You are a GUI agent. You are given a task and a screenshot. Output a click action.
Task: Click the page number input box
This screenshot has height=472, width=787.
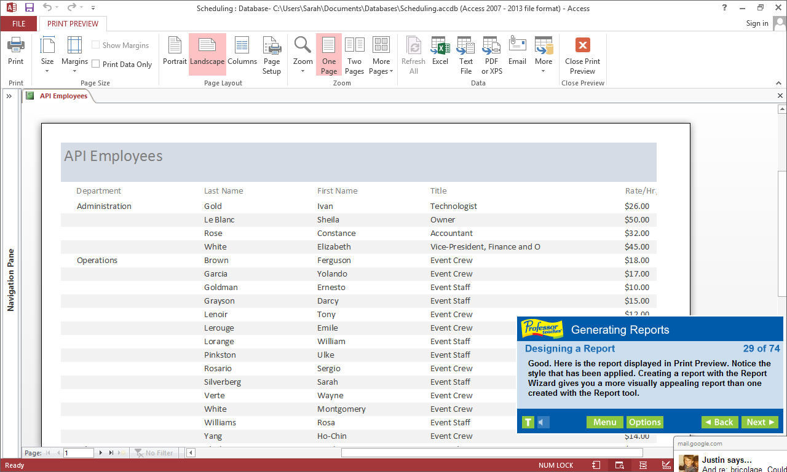78,452
